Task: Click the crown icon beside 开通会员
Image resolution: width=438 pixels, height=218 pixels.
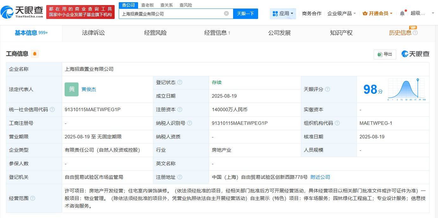Action: [x=365, y=14]
